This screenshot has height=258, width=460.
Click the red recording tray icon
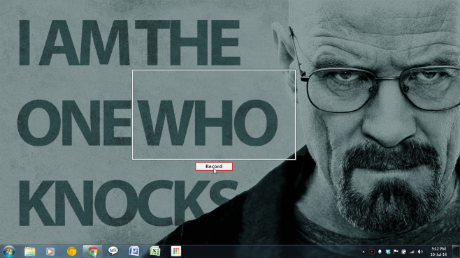point(372,252)
